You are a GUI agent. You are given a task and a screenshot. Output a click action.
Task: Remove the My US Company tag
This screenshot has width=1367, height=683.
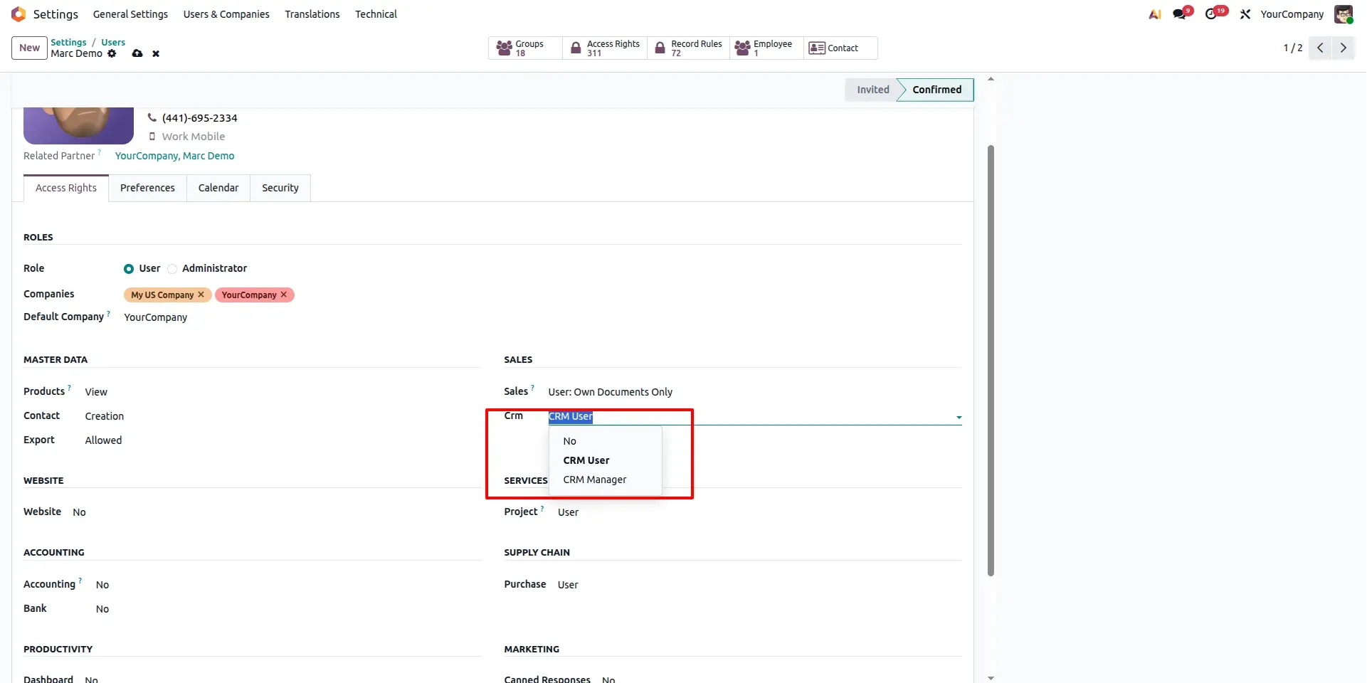(201, 295)
